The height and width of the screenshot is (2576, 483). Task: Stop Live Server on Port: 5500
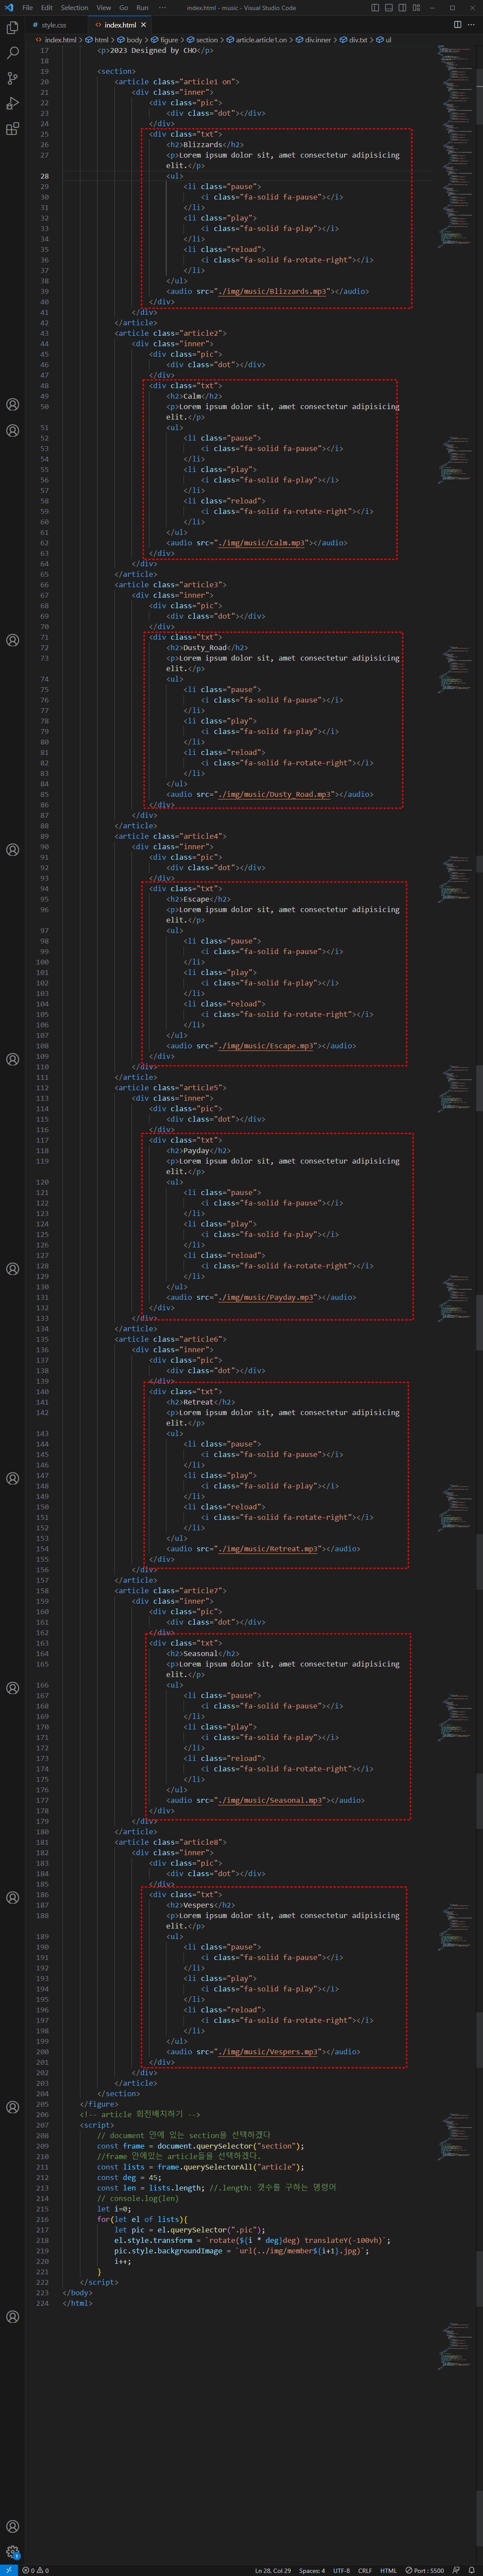coord(425,2570)
